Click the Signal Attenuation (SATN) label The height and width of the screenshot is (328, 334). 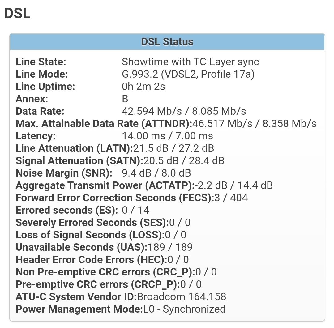[x=79, y=161]
